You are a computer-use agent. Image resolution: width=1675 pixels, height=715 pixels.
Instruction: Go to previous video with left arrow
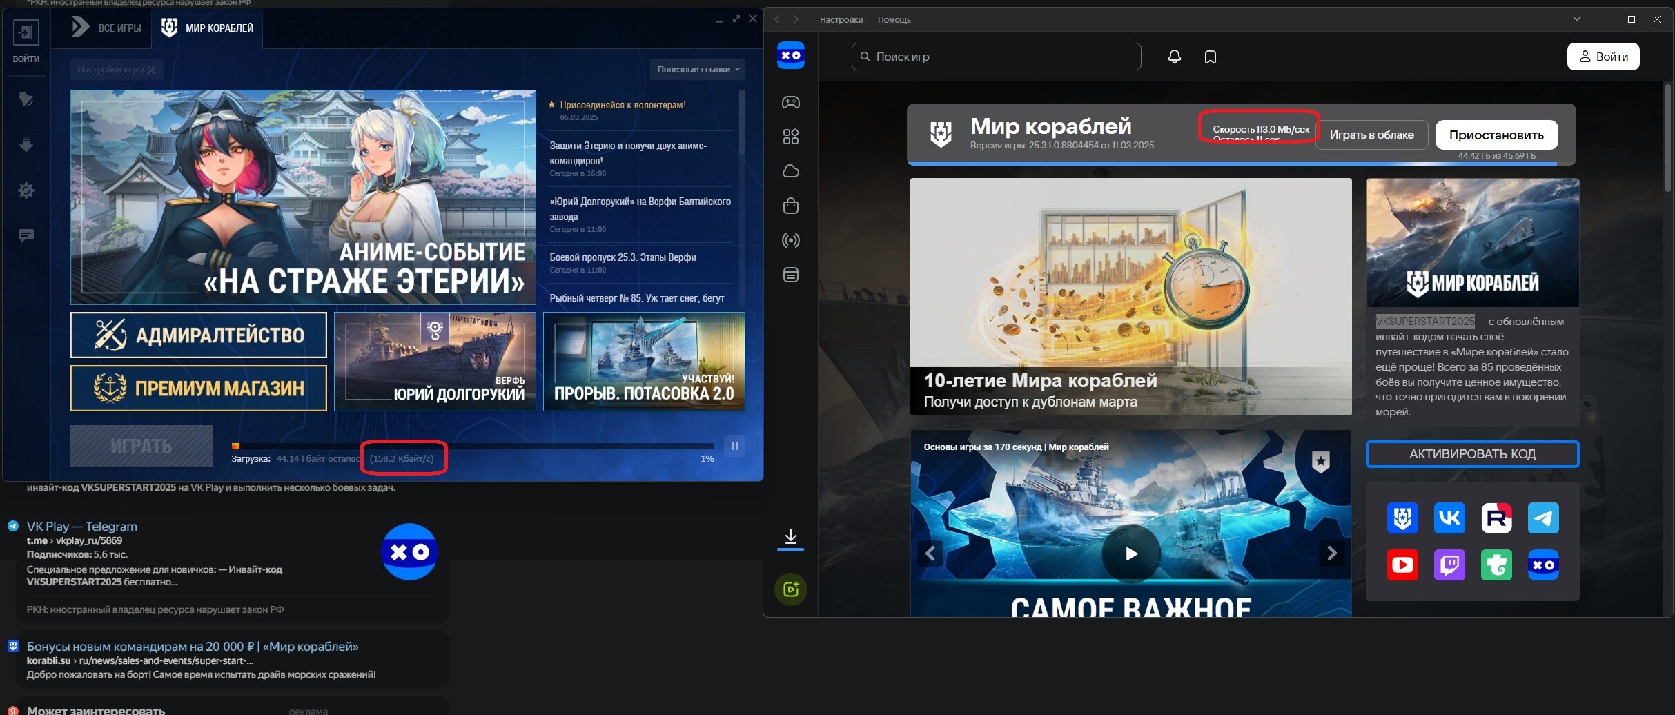coord(930,554)
